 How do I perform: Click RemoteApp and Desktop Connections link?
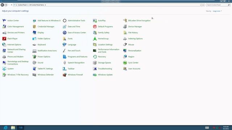coord(18,62)
